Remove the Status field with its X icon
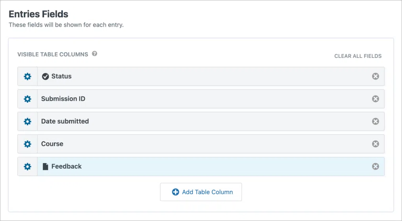This screenshot has width=402, height=221. pos(376,76)
